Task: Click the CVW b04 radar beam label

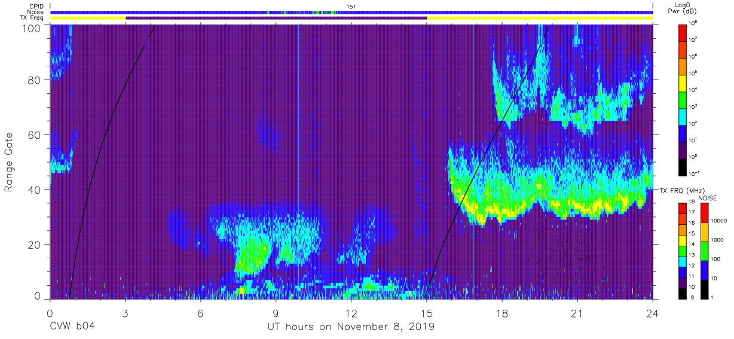Action: 72,327
